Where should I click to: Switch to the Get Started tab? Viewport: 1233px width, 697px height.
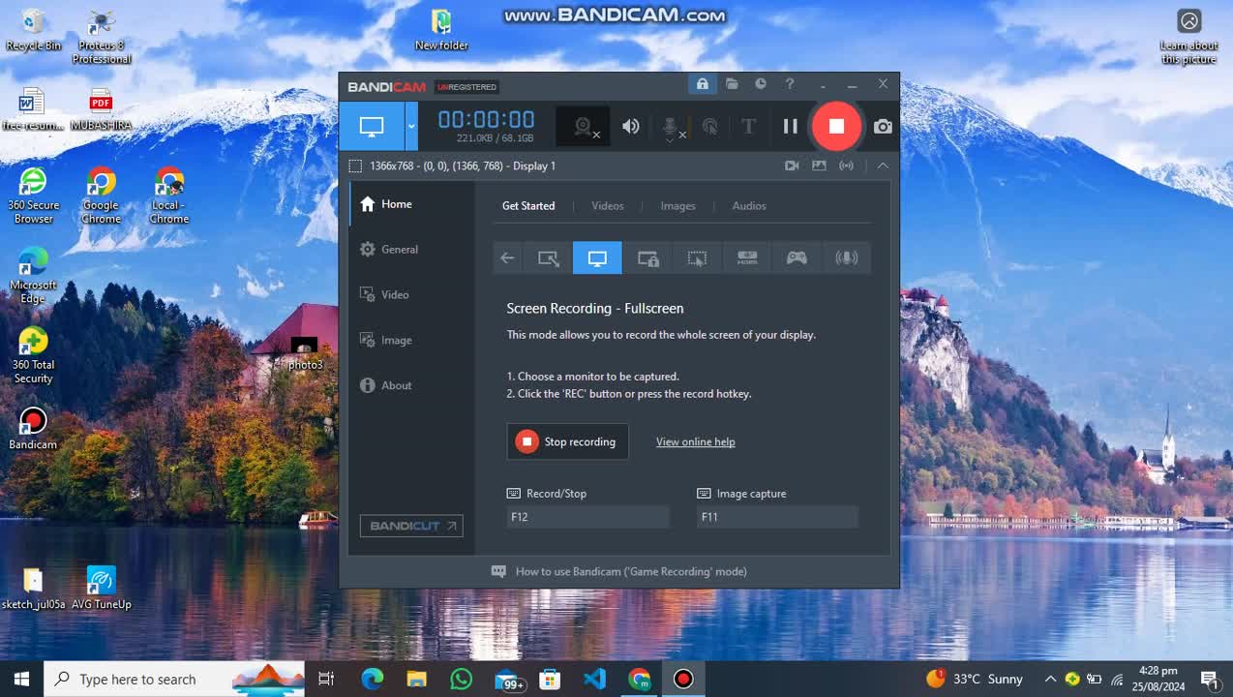click(x=528, y=205)
